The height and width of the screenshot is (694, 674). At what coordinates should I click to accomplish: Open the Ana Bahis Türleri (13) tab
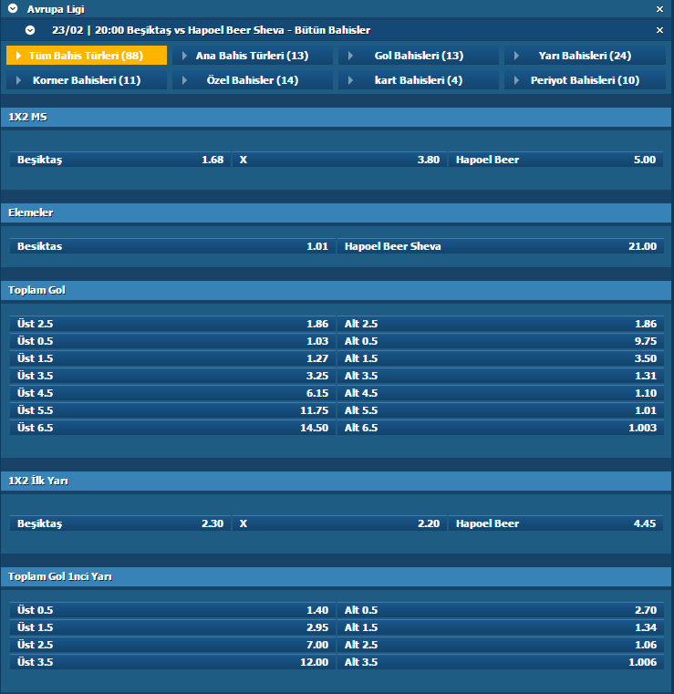253,56
